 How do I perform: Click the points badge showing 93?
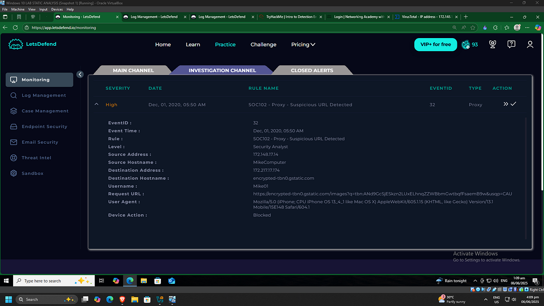470,44
